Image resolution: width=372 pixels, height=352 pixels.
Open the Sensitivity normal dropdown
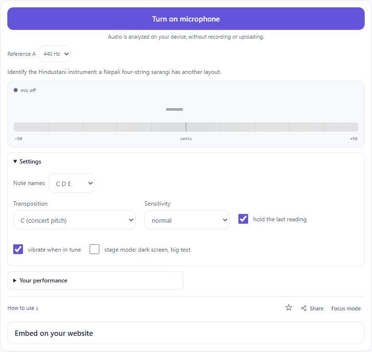186,220
